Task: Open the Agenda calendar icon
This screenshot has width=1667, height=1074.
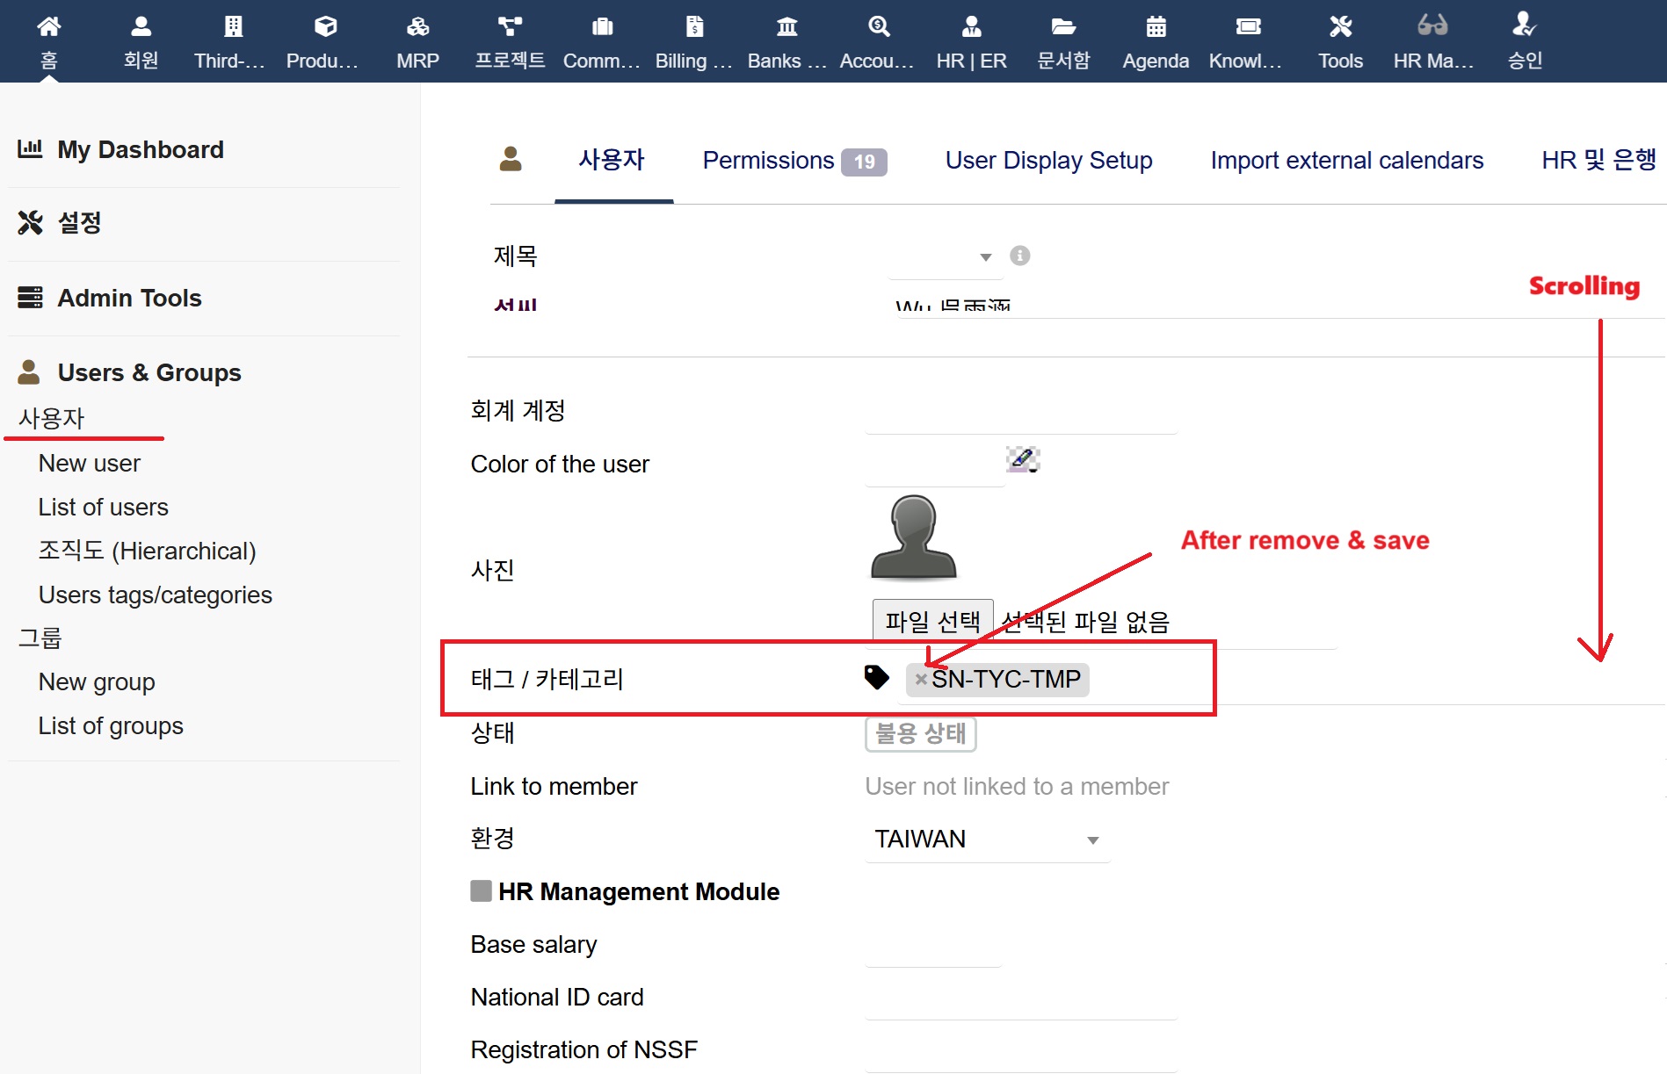Action: click(1156, 26)
